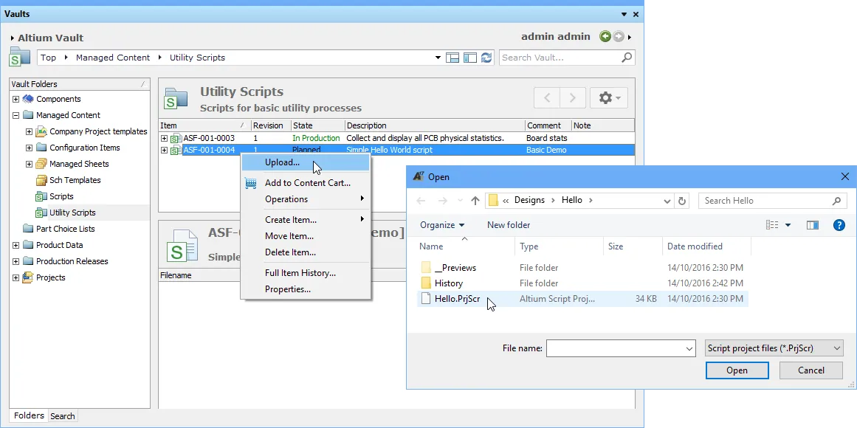The height and width of the screenshot is (428, 857).
Task: Expand the Configuration Items node
Action: (29, 148)
